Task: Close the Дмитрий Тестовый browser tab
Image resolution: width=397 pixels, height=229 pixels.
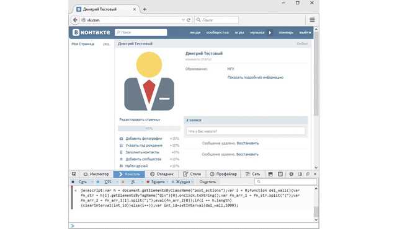Action: 135,9
